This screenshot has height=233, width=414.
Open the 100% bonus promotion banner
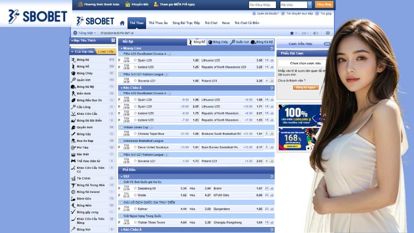point(296,127)
